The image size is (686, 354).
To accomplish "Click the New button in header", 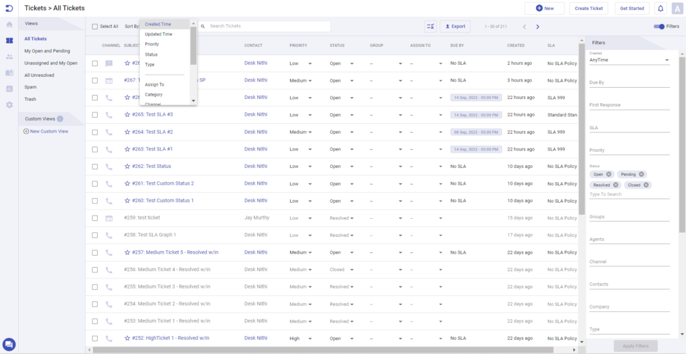I will pos(544,8).
